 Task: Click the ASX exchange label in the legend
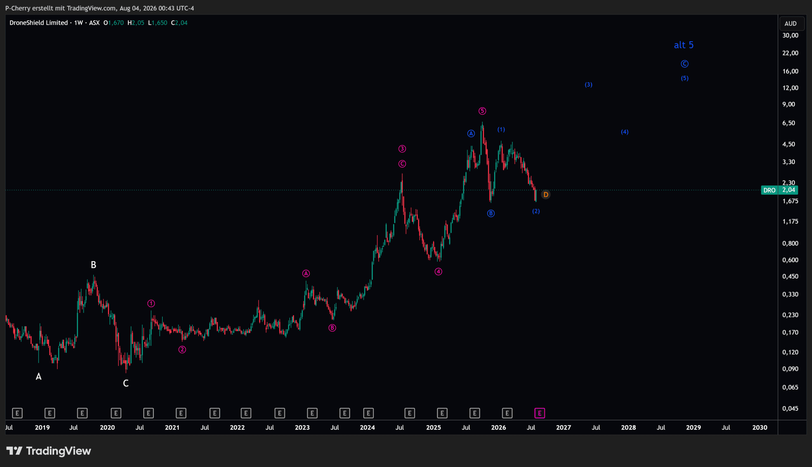pos(94,23)
